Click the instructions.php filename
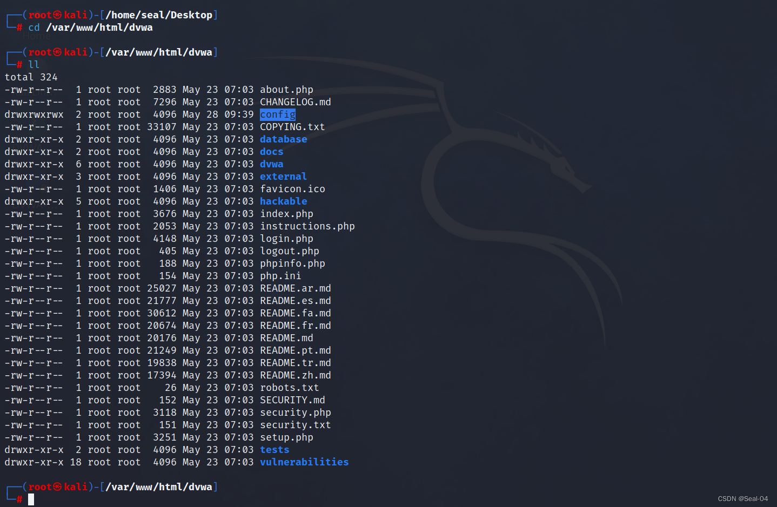This screenshot has height=507, width=777. [307, 226]
